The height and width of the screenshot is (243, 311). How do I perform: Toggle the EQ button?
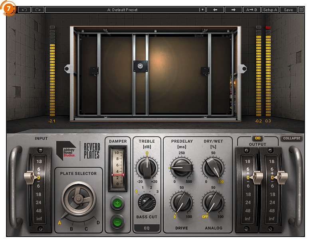147,228
